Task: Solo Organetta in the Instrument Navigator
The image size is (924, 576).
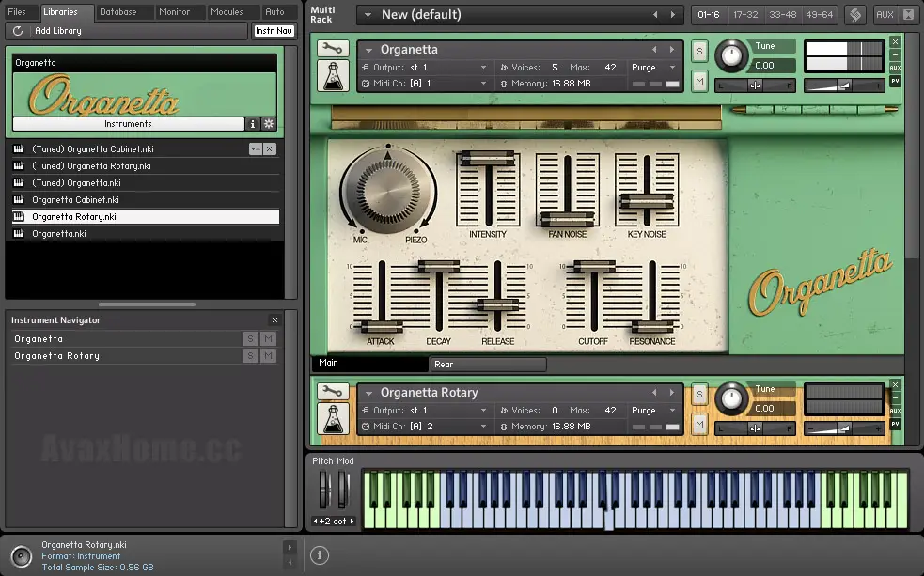Action: point(250,338)
